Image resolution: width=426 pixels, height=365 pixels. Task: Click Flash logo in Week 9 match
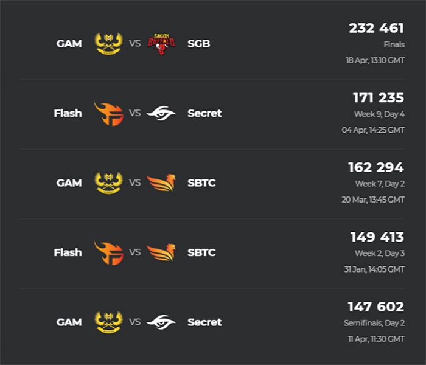click(x=109, y=114)
